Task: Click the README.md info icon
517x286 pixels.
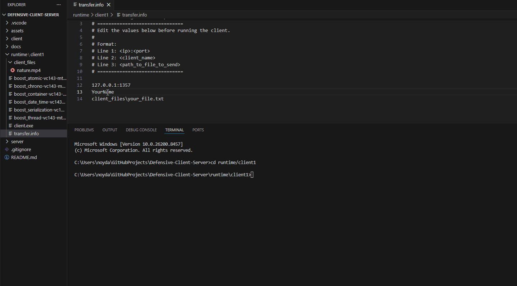Action: coord(7,157)
